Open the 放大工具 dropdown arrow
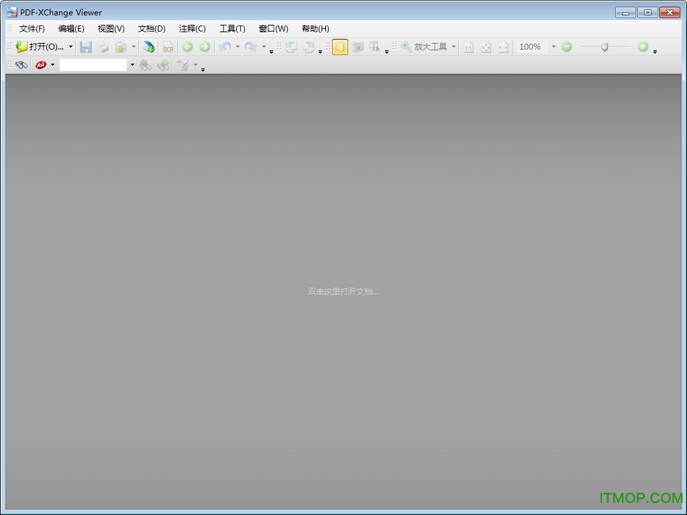This screenshot has height=515, width=687. tap(454, 47)
